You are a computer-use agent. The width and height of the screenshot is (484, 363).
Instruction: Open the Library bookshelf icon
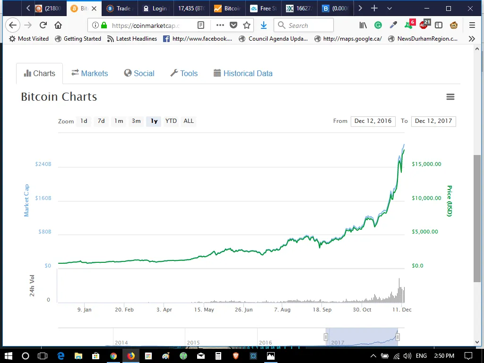(x=363, y=26)
